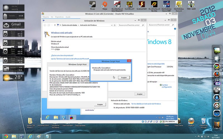
Task: Open the Gmail desktop widget
Action: [x=14, y=25]
